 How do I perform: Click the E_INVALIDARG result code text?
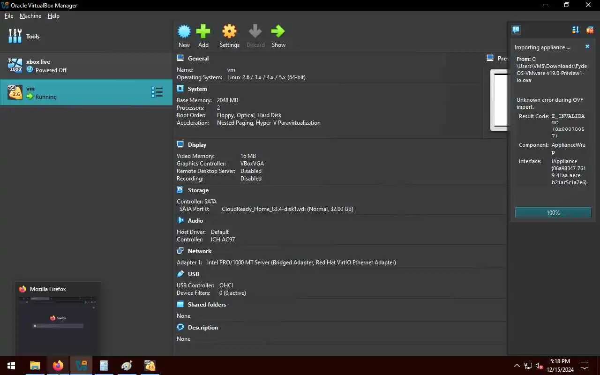pyautogui.click(x=568, y=119)
